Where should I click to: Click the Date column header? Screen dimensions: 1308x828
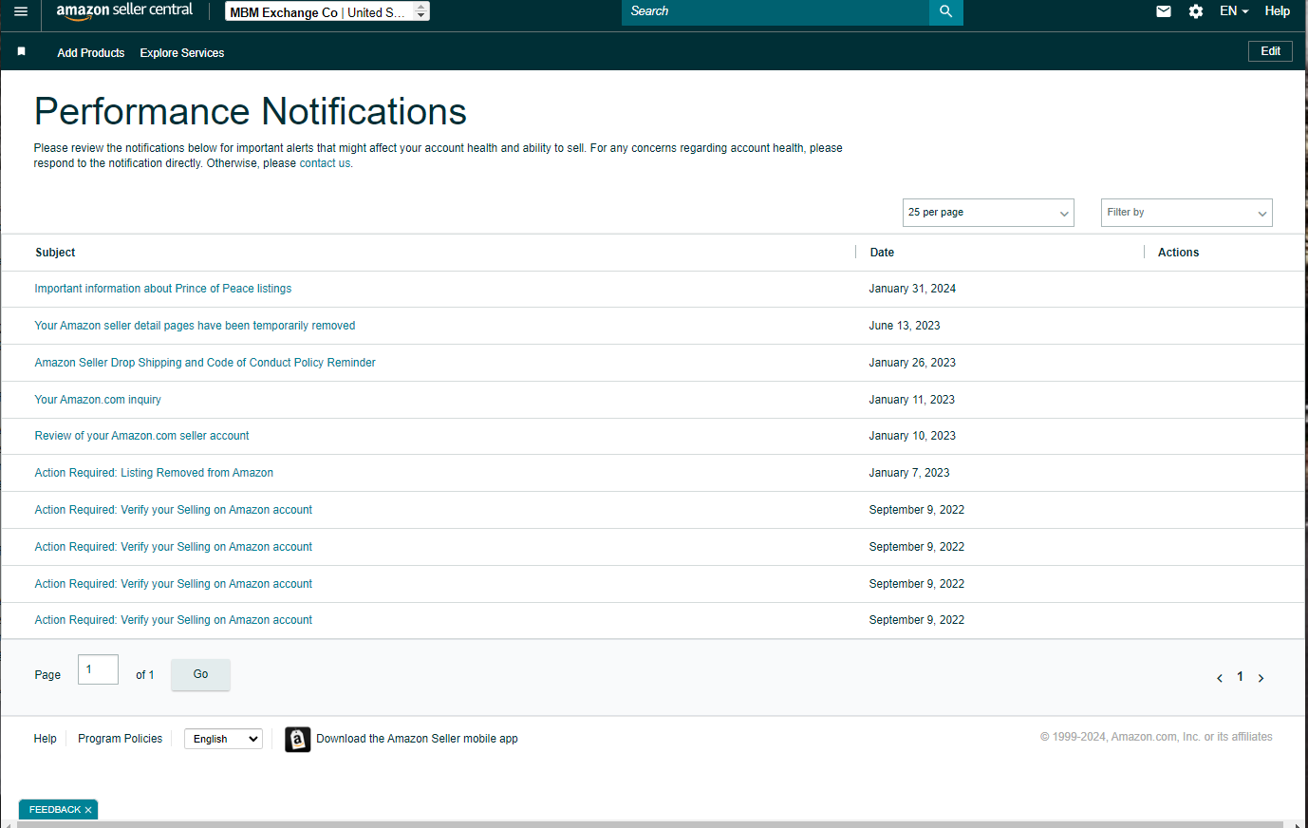[882, 253]
